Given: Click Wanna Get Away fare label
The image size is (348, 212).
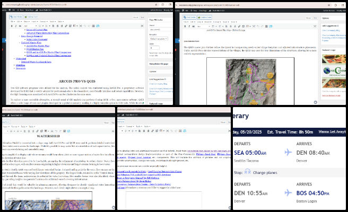Looking at the screenshot, I should click(x=332, y=132).
